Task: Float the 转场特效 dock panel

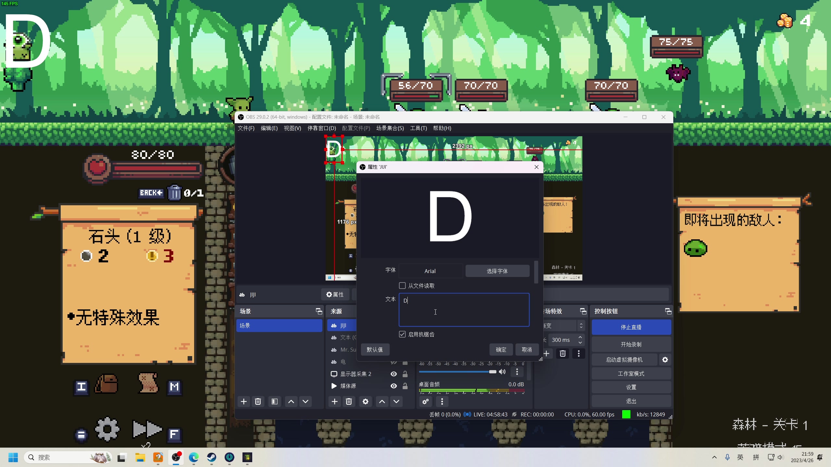Action: coord(583,311)
